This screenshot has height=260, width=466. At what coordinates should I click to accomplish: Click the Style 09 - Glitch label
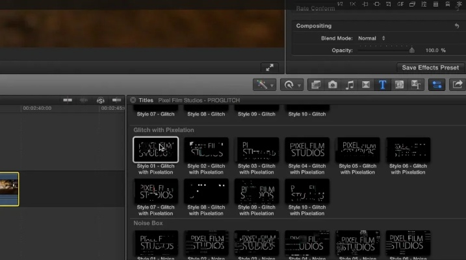pos(257,114)
